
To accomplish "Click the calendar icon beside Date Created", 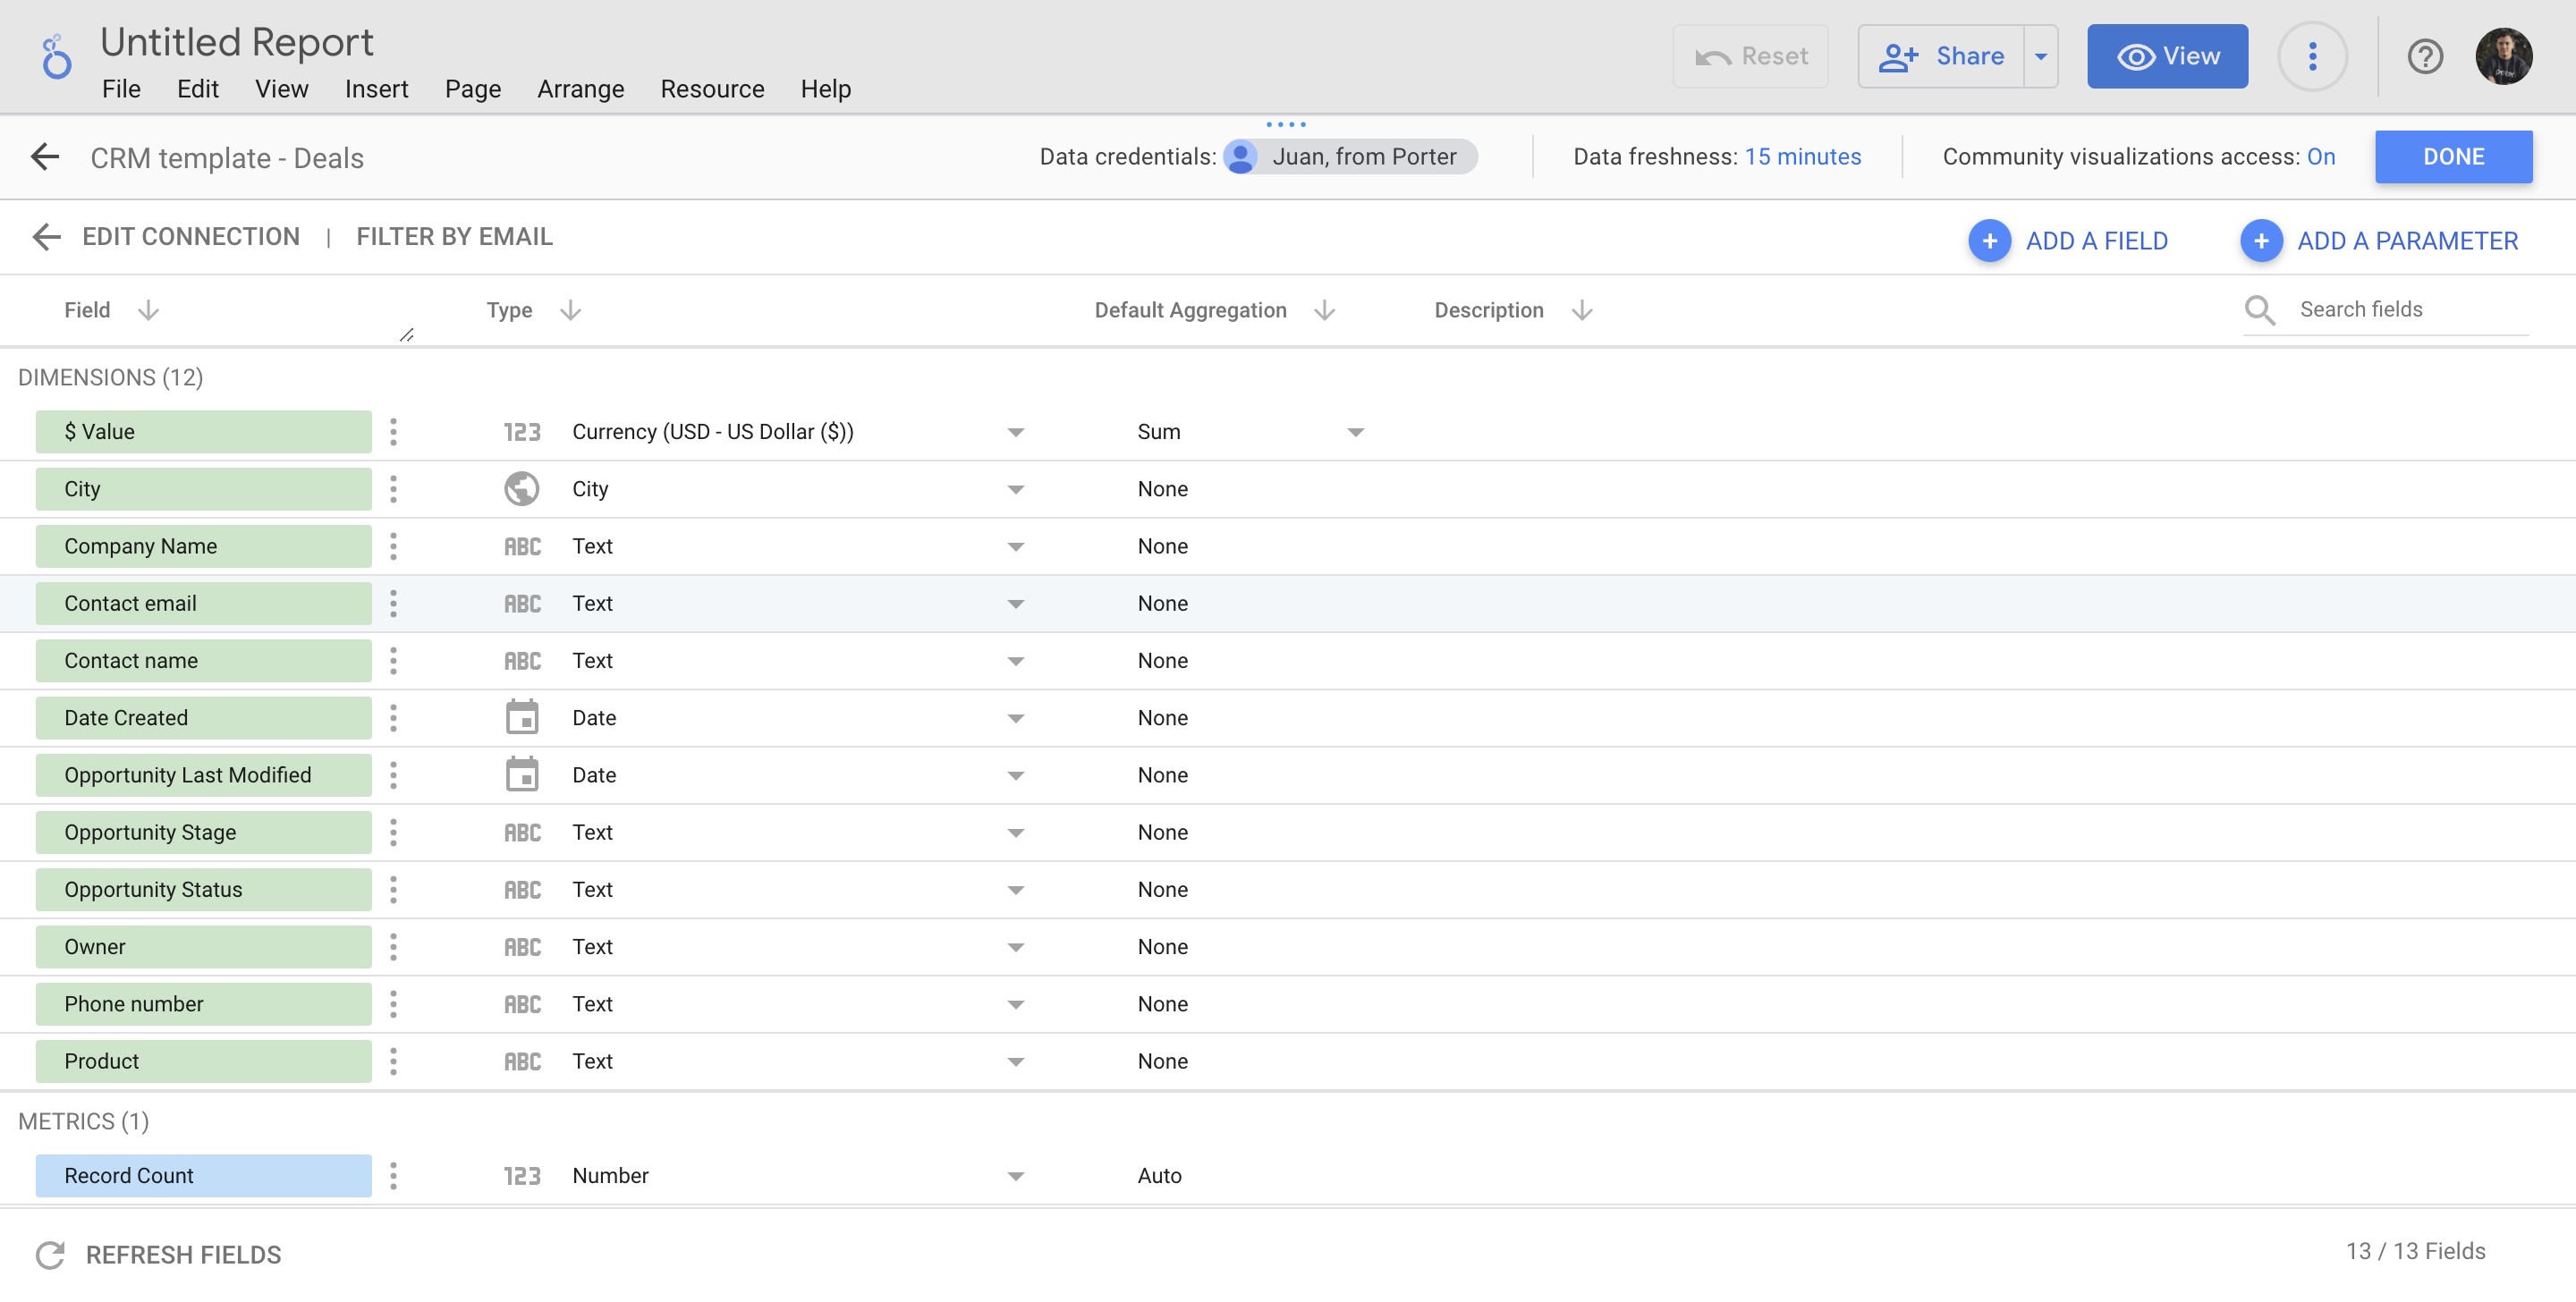I will (521, 717).
